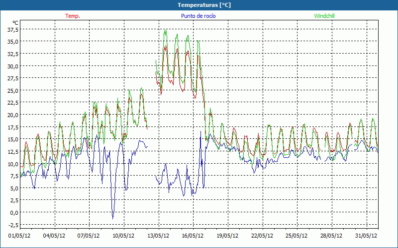Click the 13/05/12 date label
398x248 pixels.
(158, 236)
